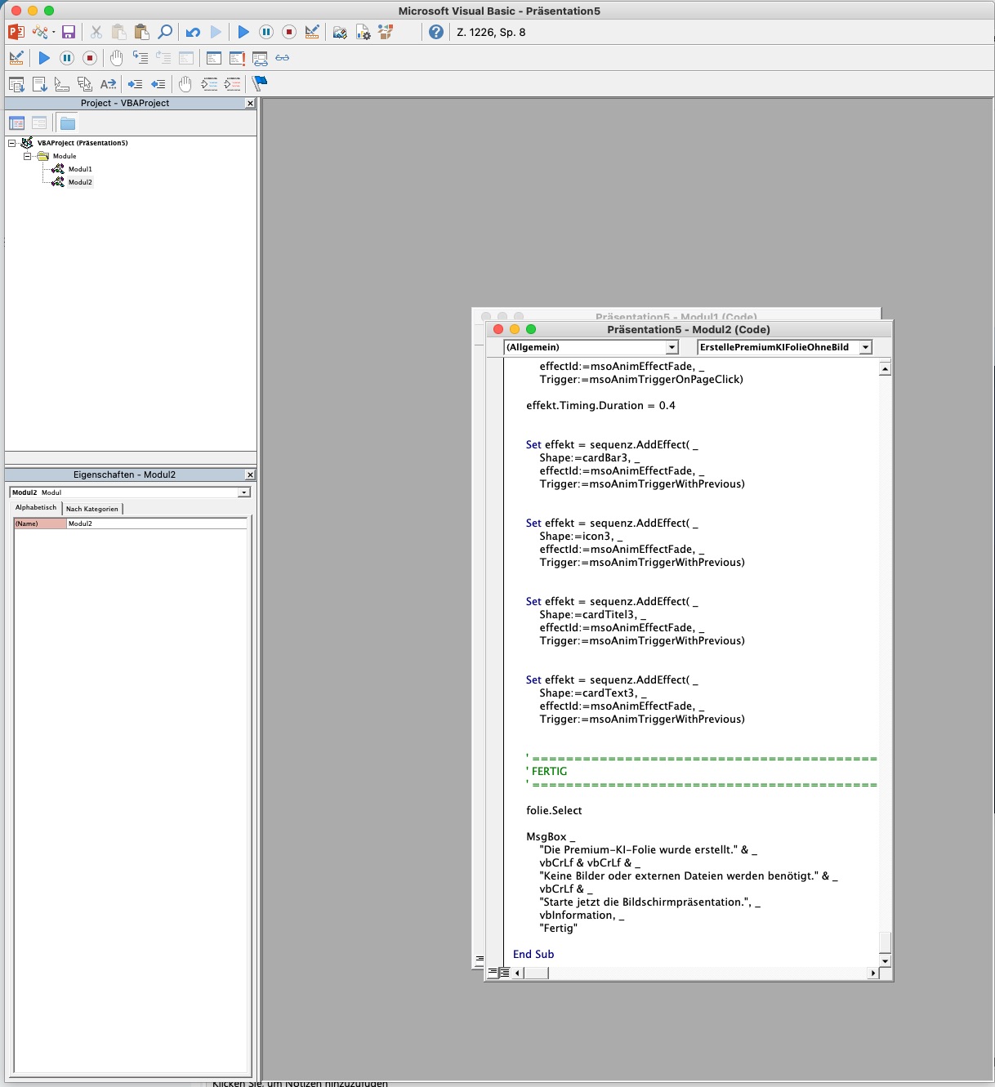Screen dimensions: 995x1087
Task: Open the Object Browser toolbar icon
Action: point(386,32)
